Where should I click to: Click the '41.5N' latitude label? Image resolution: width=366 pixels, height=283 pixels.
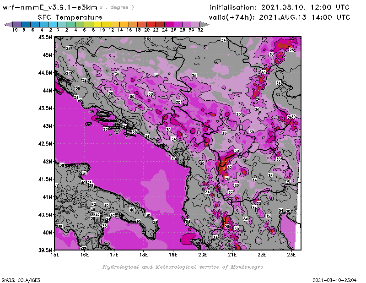45,179
